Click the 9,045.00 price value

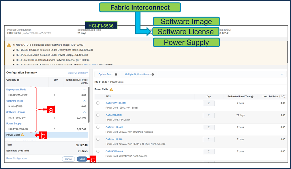tap(81, 118)
